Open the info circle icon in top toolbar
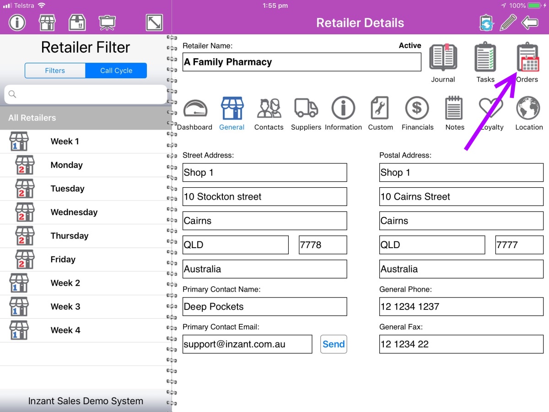 click(x=17, y=22)
